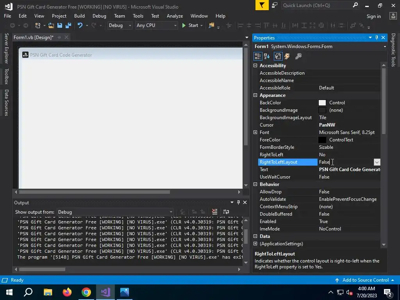Viewport: 400px width, 300px height.
Task: Open the Diagnostic Tools side tab
Action: [x=393, y=50]
